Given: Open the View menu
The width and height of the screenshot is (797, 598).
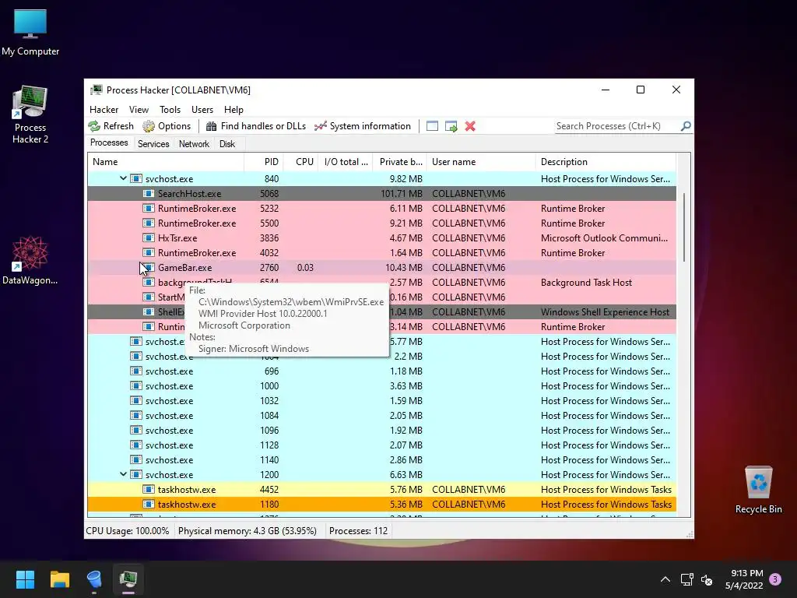Looking at the screenshot, I should 139,109.
